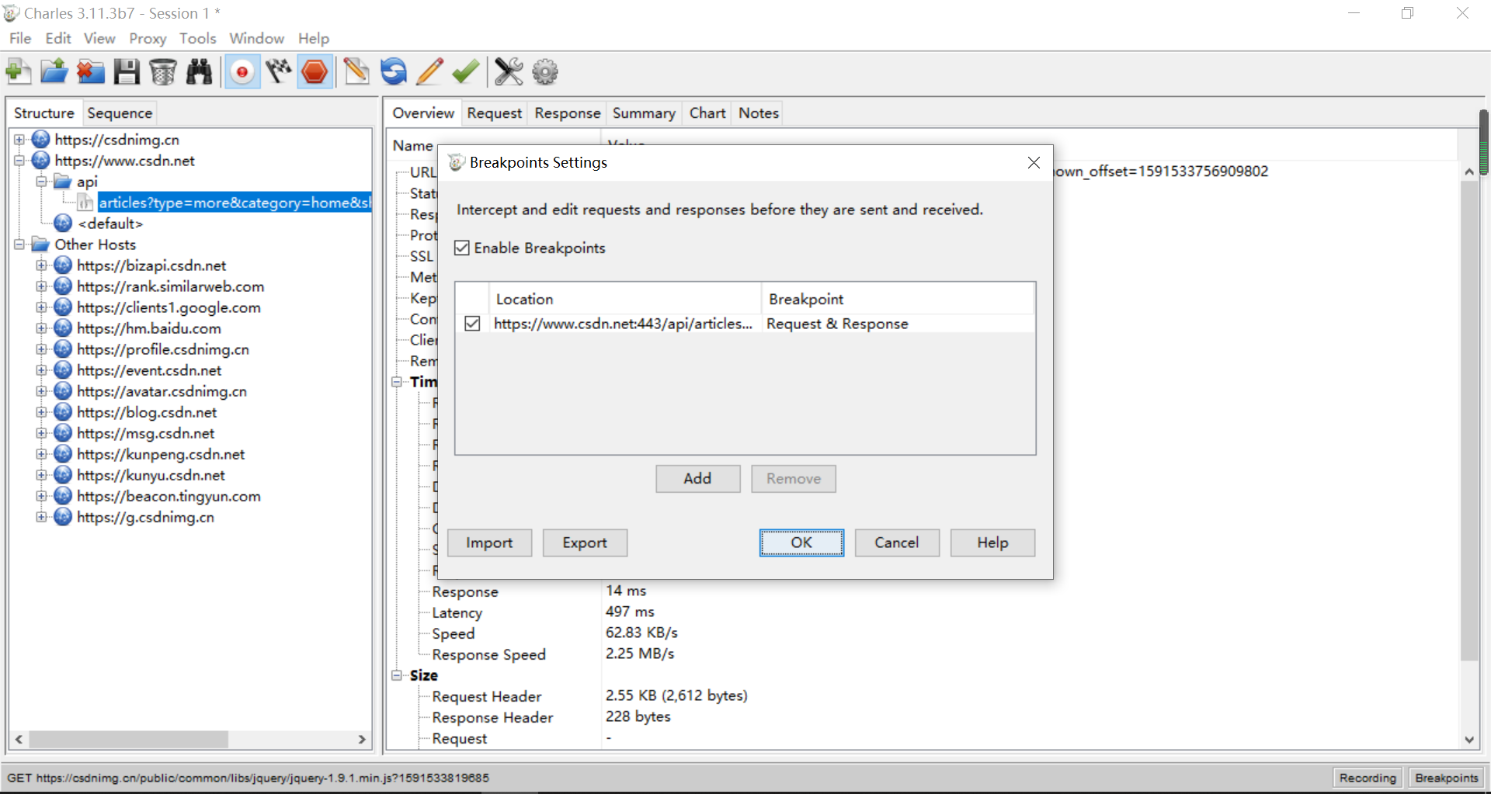Switch to the Chart tab
This screenshot has height=794, width=1491.
pyautogui.click(x=707, y=113)
